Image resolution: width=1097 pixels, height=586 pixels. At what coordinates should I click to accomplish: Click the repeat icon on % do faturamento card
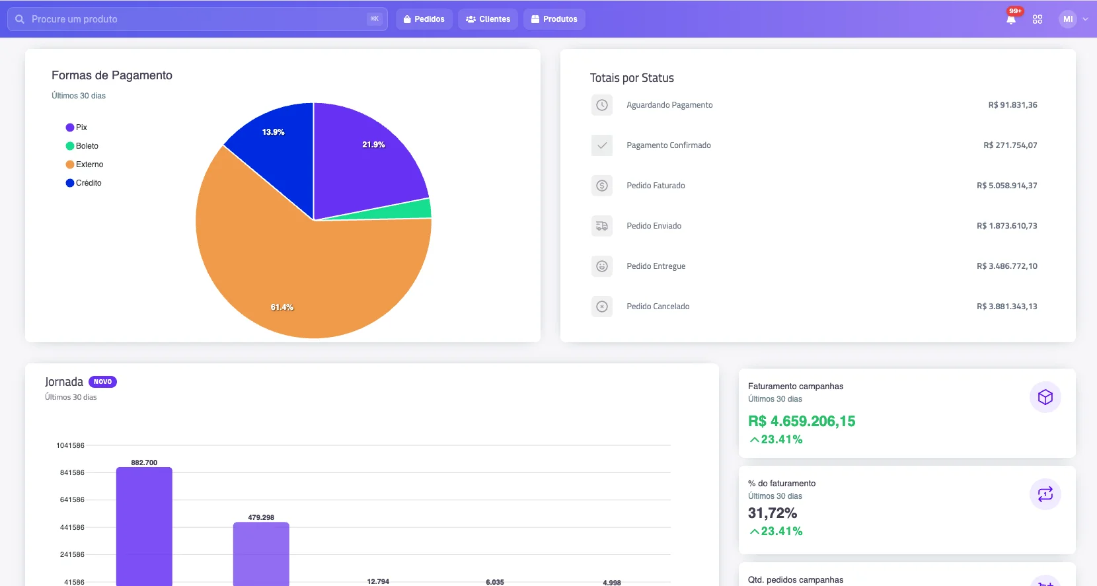pyautogui.click(x=1045, y=494)
